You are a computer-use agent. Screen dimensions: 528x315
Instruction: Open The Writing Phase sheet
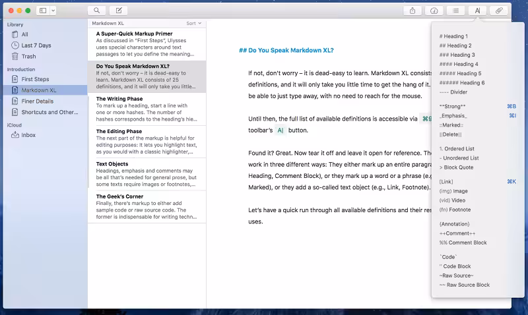coord(147,109)
